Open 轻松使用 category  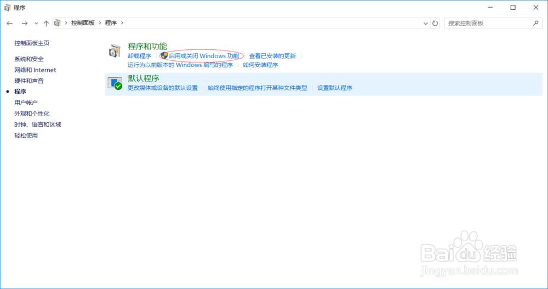click(x=26, y=135)
